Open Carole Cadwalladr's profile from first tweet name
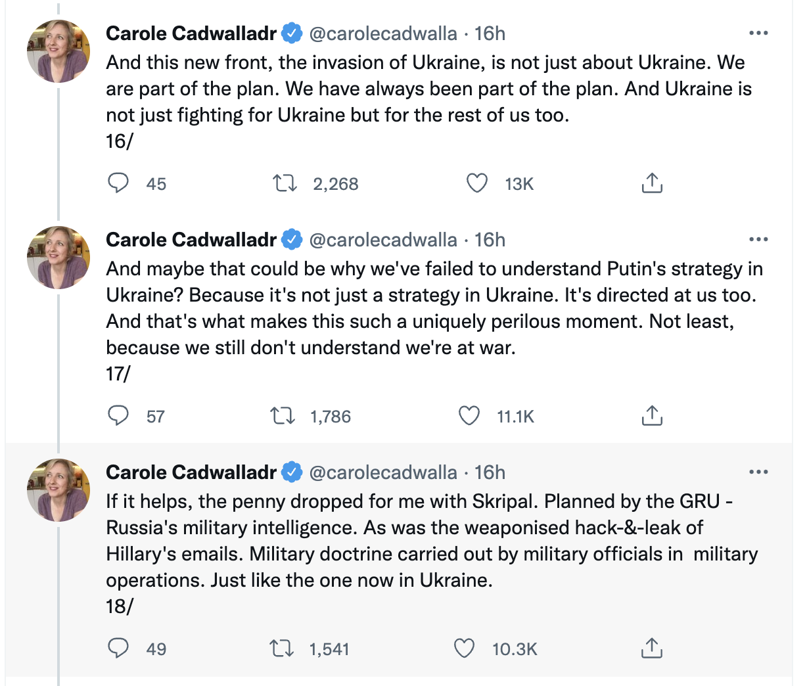 (x=191, y=34)
